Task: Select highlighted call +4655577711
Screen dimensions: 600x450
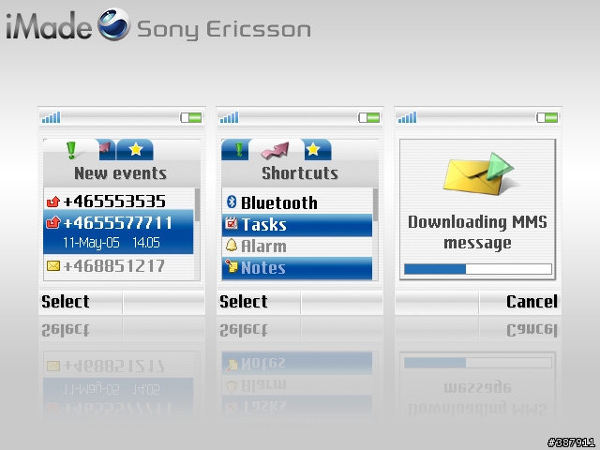Action: coord(119,232)
